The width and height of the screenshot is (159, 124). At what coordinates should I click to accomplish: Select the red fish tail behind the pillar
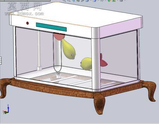tap(103, 61)
